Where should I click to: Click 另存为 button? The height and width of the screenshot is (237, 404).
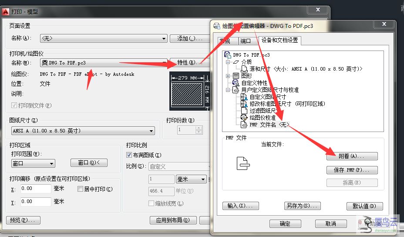[x=302, y=206]
